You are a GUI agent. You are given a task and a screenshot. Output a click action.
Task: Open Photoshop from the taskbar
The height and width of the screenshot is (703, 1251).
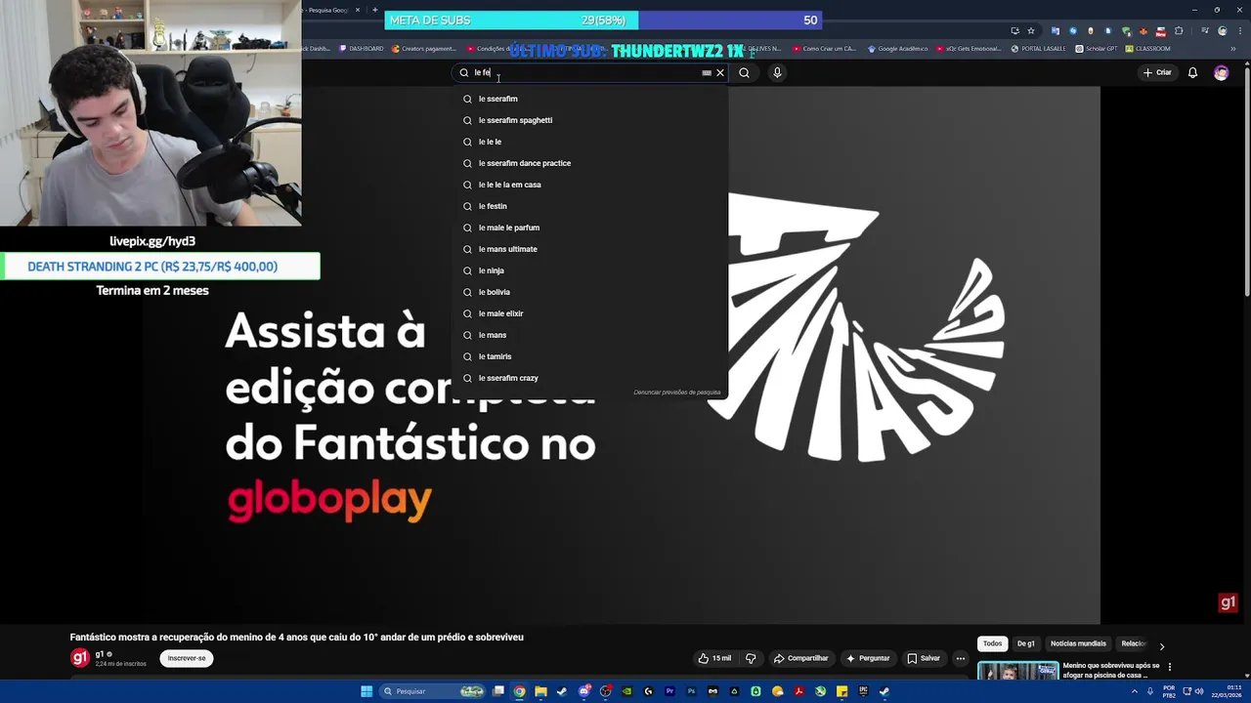(691, 691)
